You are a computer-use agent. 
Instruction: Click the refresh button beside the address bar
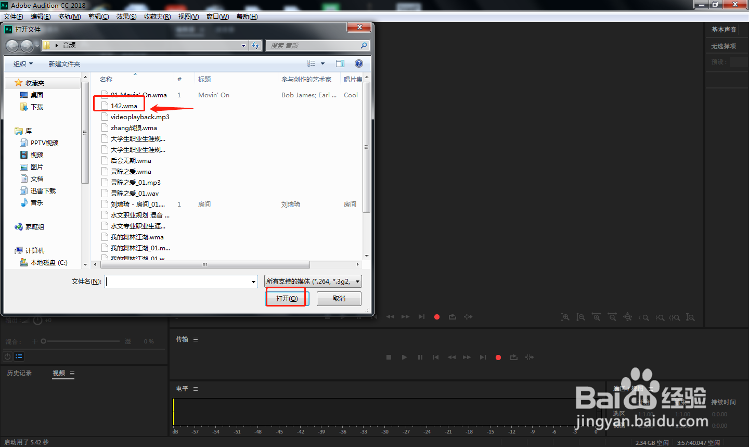point(255,46)
